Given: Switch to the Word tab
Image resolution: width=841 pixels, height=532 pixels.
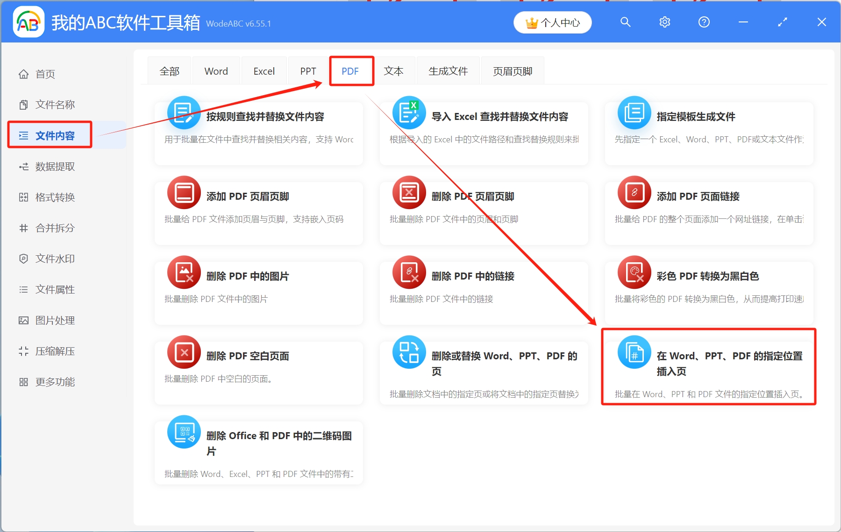Looking at the screenshot, I should [x=216, y=71].
